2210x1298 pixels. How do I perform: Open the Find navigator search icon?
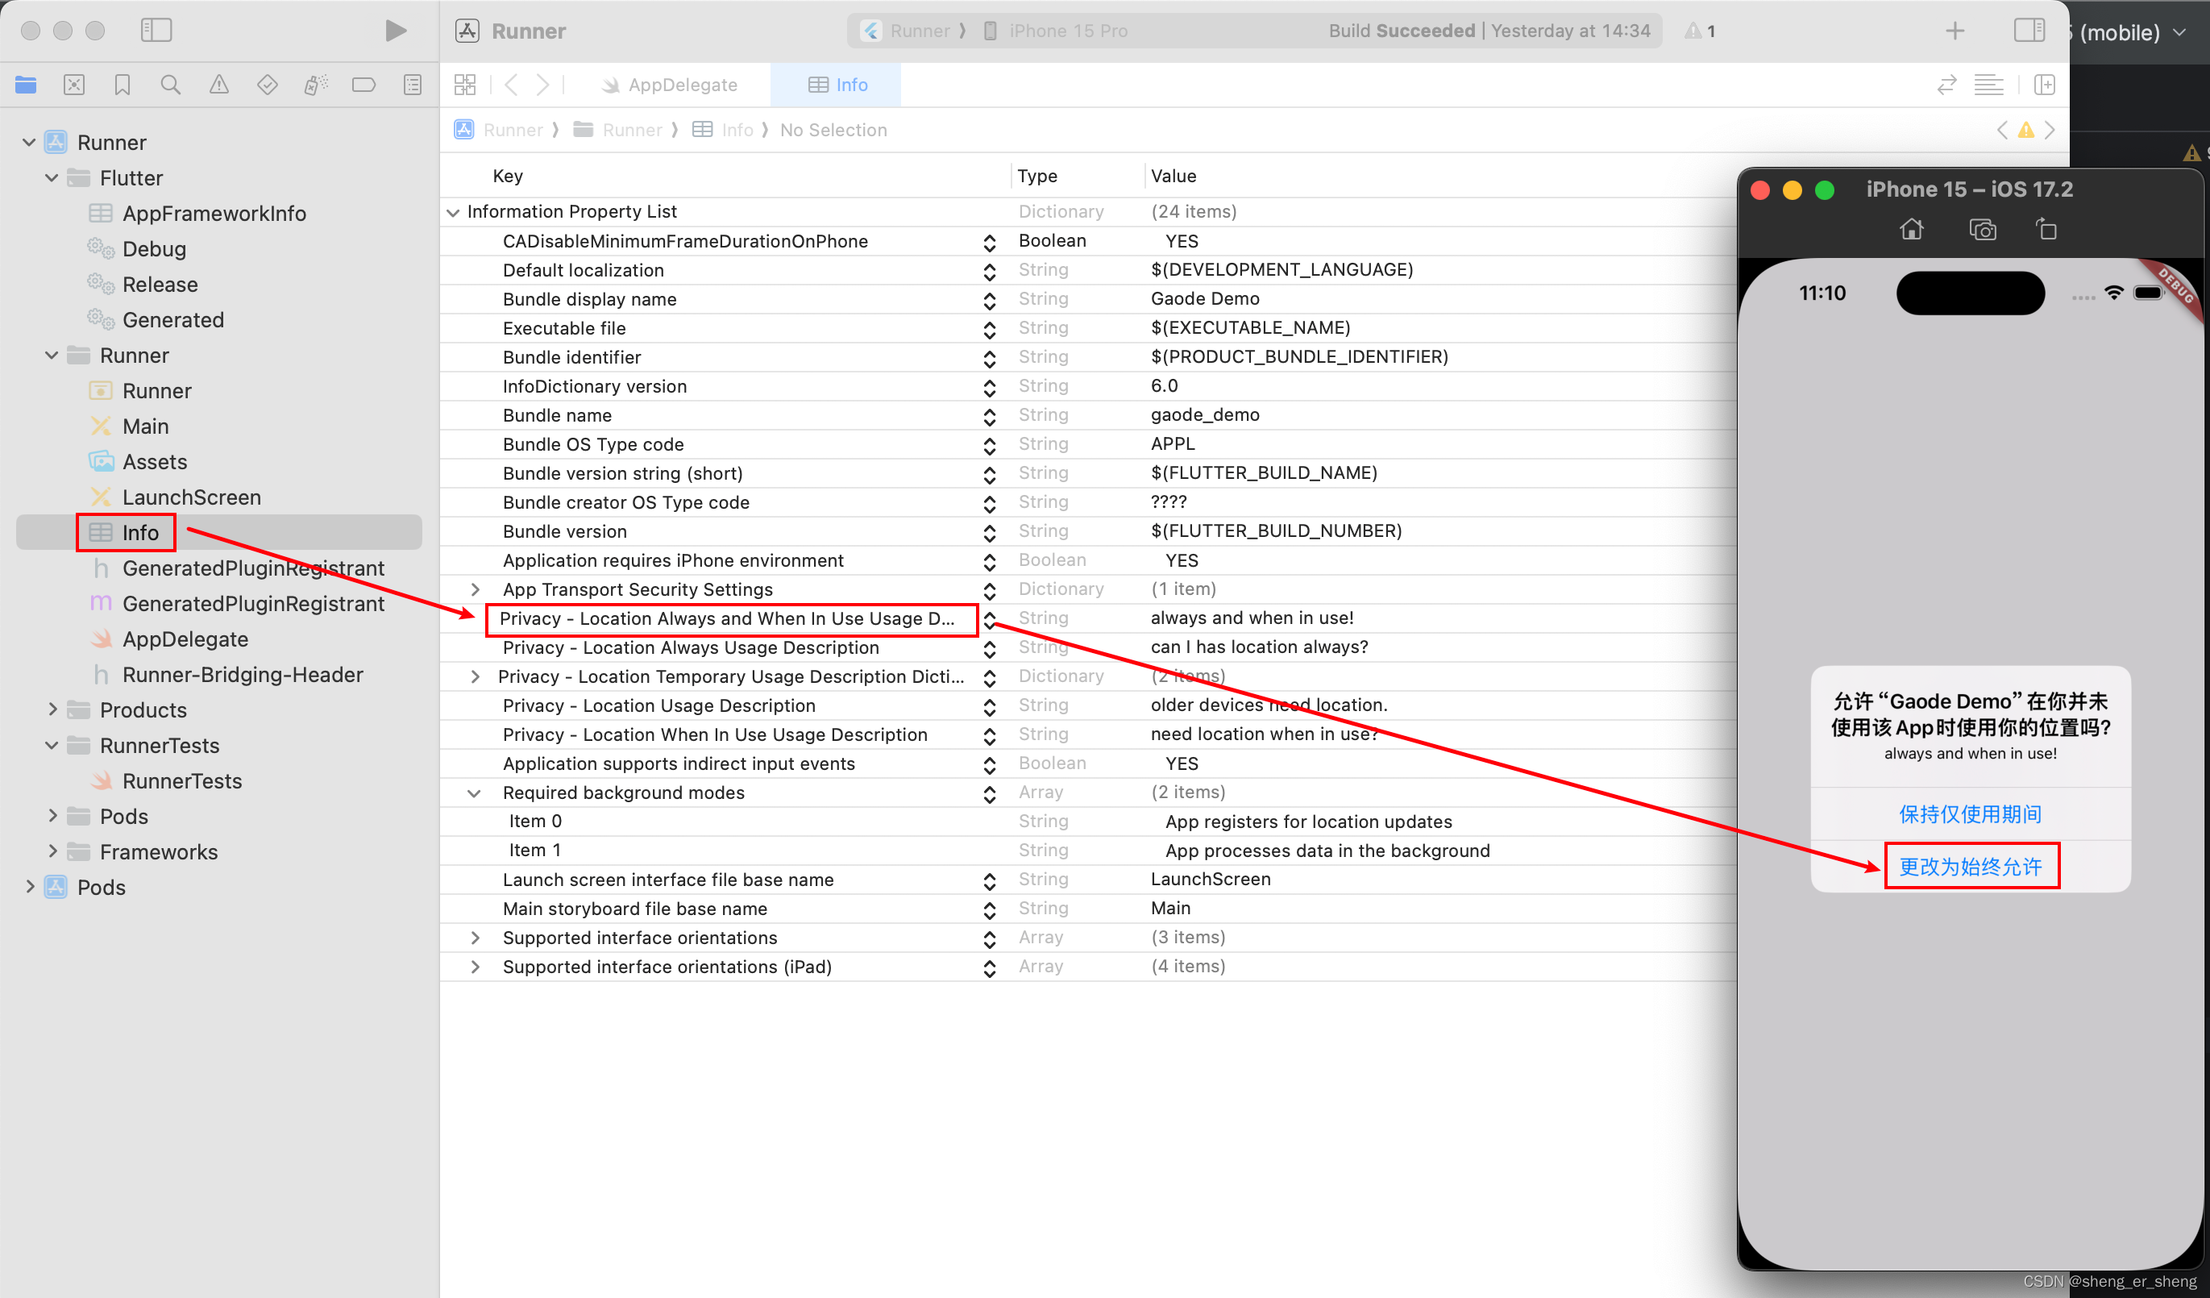coord(170,85)
